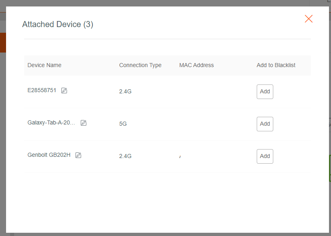The height and width of the screenshot is (236, 331).
Task: Click the Attached Device (3) title
Action: [58, 25]
